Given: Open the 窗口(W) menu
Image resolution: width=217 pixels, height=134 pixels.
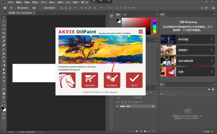Looking at the screenshot, I should click(x=85, y=2).
